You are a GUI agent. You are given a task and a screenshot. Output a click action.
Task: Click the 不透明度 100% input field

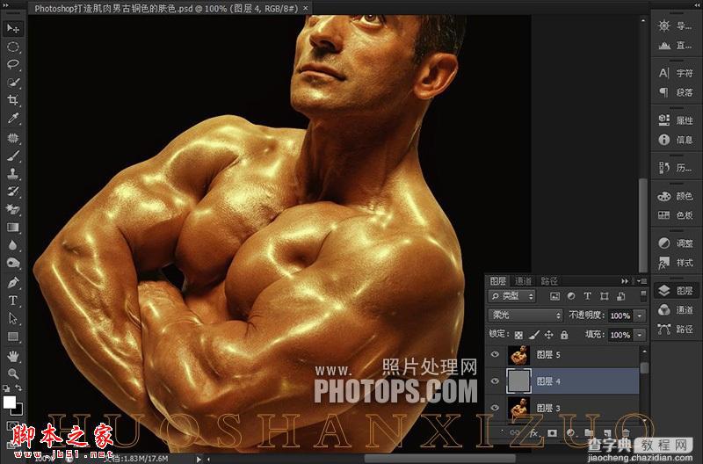click(x=620, y=315)
